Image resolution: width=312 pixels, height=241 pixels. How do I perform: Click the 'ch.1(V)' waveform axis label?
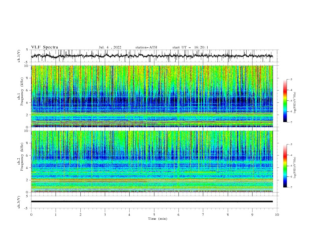pos(19,56)
